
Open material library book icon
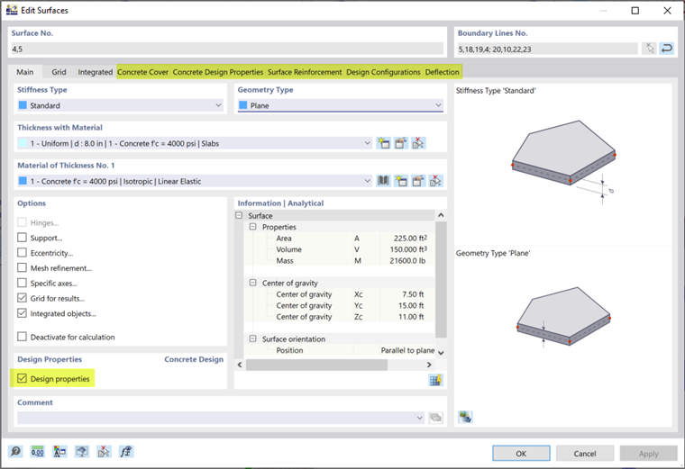coord(383,181)
